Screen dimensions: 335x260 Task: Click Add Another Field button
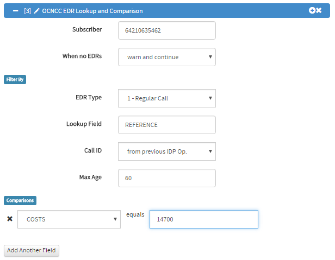[32, 250]
